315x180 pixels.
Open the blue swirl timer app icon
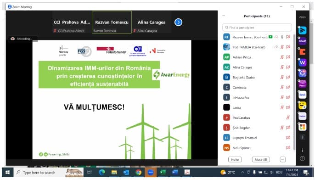(302, 73)
